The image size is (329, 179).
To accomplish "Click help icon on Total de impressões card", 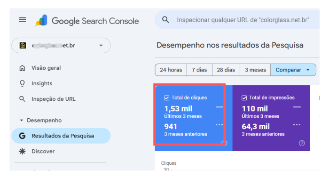I will point(302,143).
